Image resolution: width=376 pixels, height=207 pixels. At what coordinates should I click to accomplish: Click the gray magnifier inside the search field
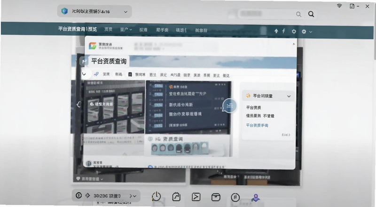(x=298, y=15)
